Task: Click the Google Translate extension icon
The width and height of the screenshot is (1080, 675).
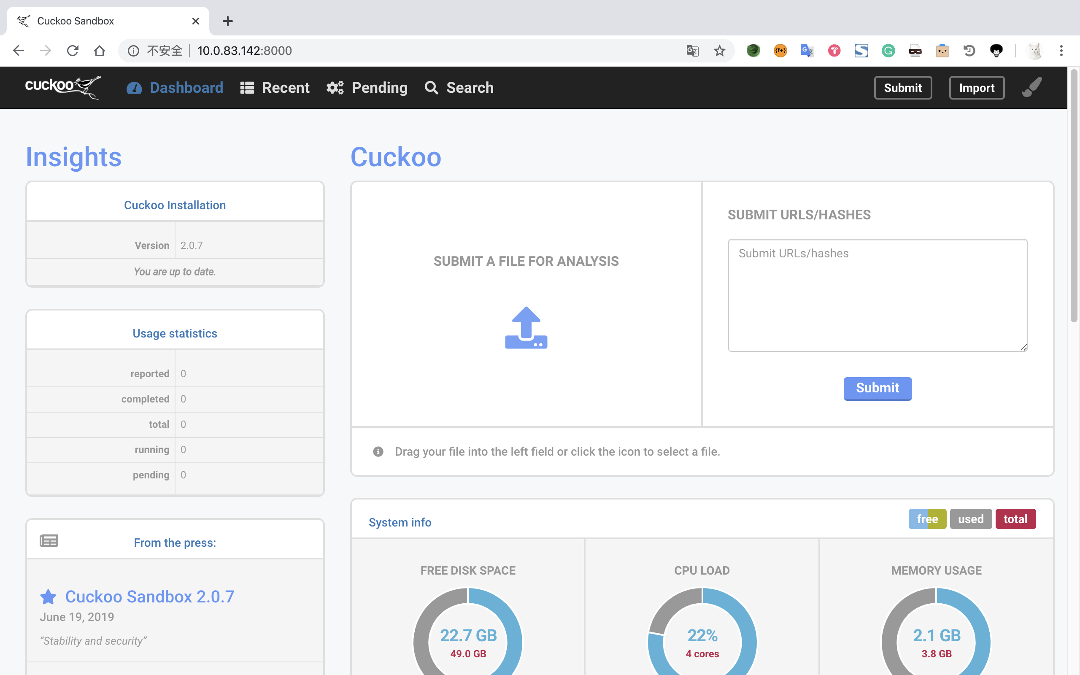Action: 807,51
